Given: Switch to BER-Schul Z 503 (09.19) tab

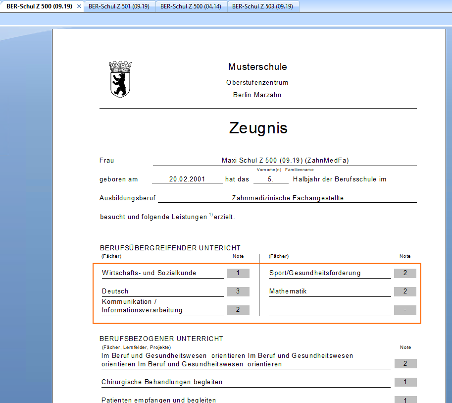Looking at the screenshot, I should coord(262,6).
